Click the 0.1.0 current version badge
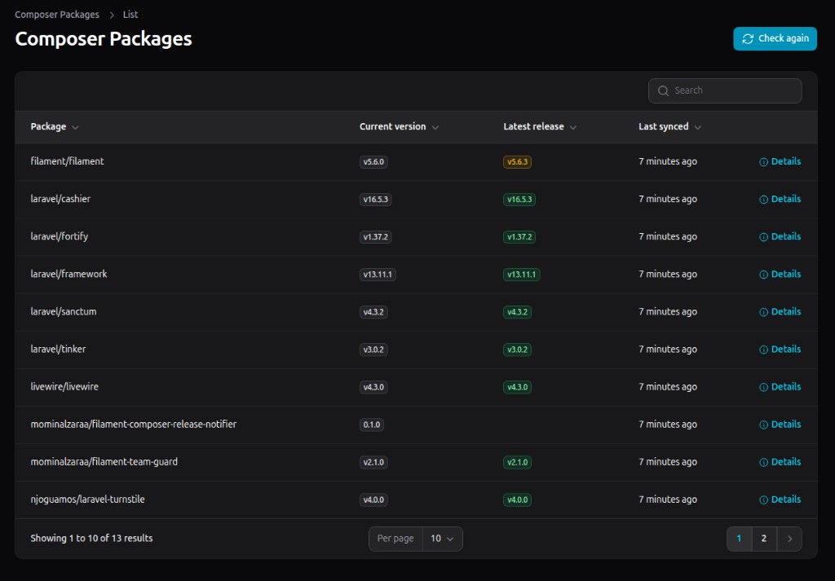The width and height of the screenshot is (835, 581). (372, 425)
